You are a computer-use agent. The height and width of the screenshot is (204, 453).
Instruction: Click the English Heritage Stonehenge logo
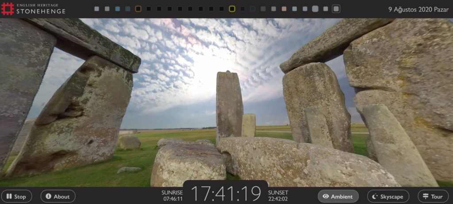(33, 9)
